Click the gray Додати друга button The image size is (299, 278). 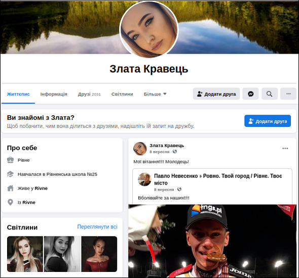tap(216, 94)
